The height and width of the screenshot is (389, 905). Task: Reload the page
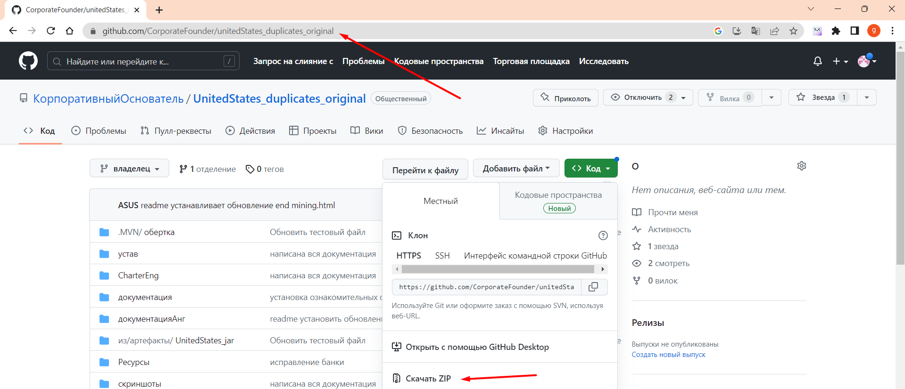click(51, 31)
